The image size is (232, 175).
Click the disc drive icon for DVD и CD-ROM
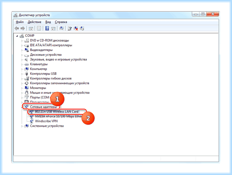[27, 40]
